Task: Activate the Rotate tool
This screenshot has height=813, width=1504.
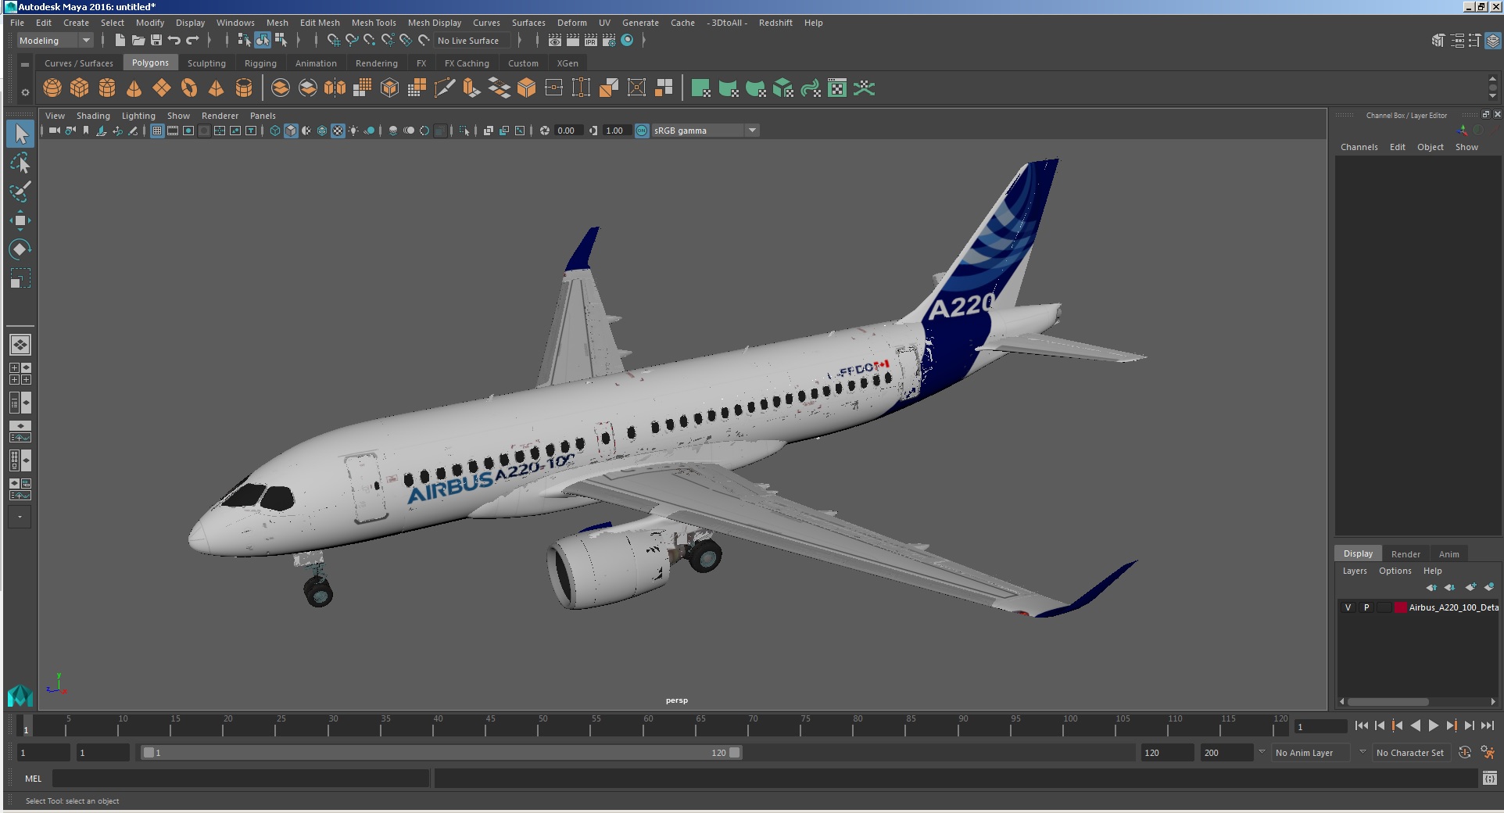Action: tap(20, 249)
